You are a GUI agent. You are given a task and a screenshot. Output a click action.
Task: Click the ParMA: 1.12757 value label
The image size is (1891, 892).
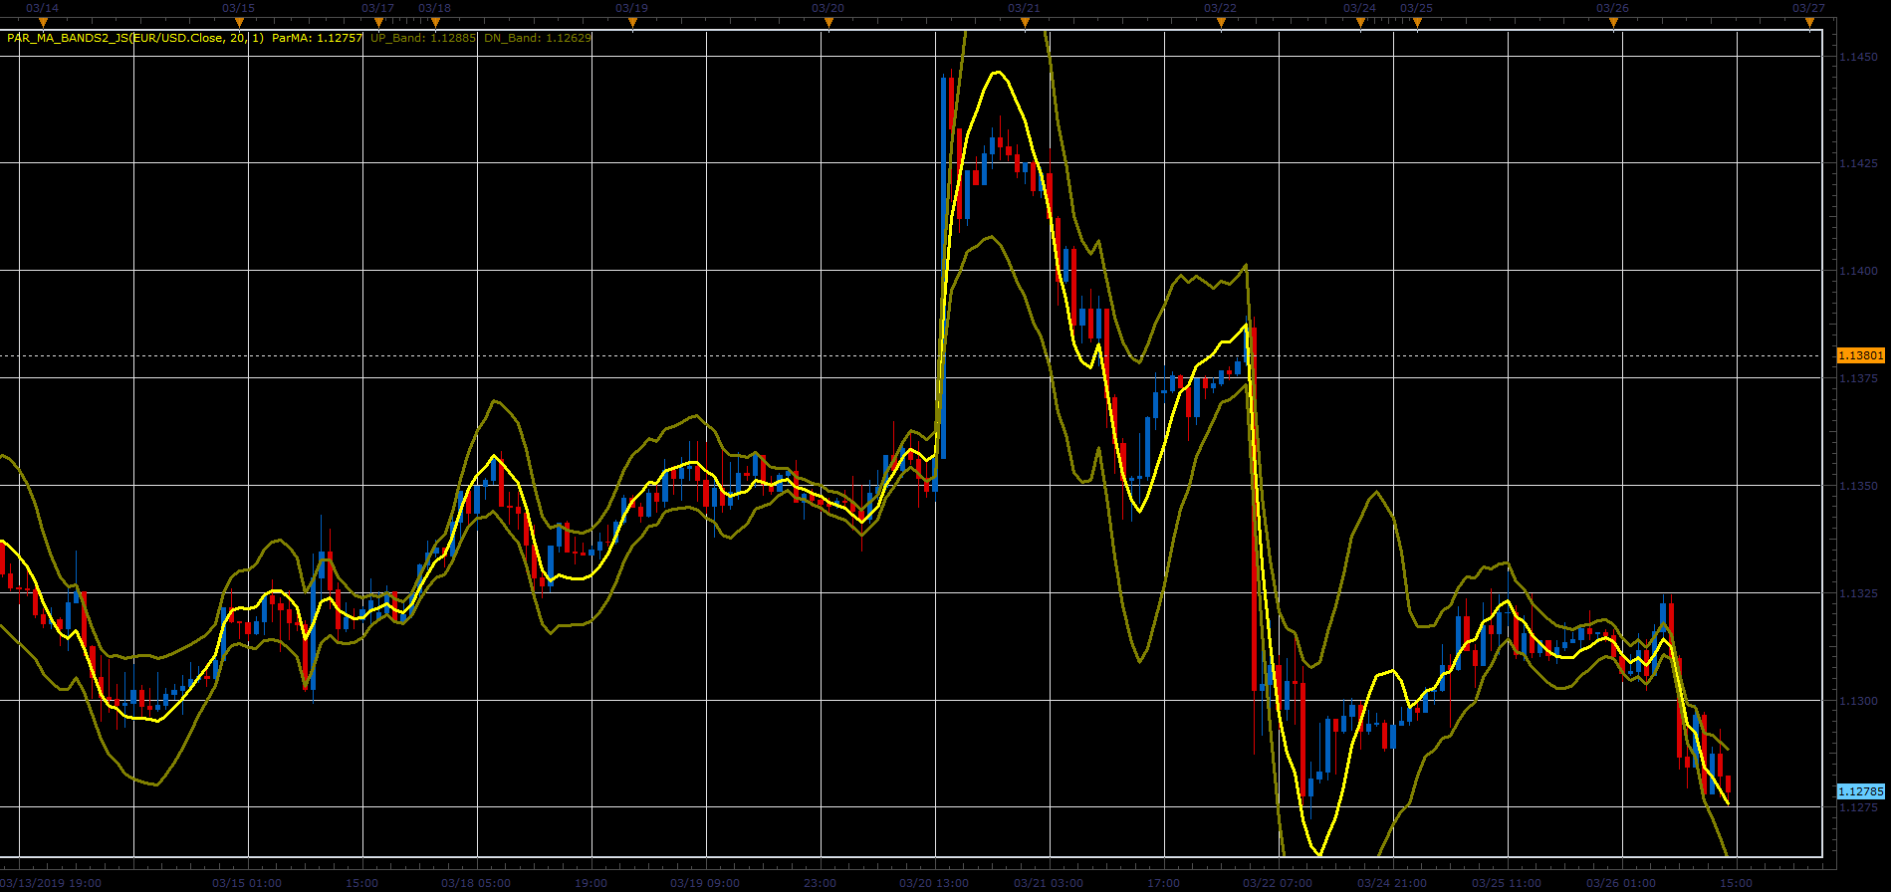click(317, 38)
